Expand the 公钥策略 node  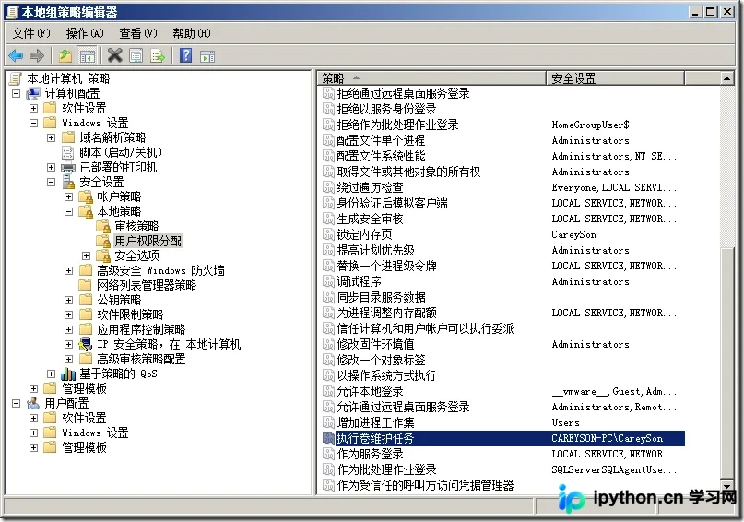(69, 300)
